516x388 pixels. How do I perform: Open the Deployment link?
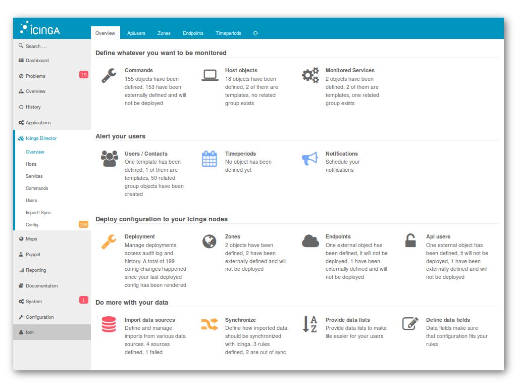coord(139,237)
